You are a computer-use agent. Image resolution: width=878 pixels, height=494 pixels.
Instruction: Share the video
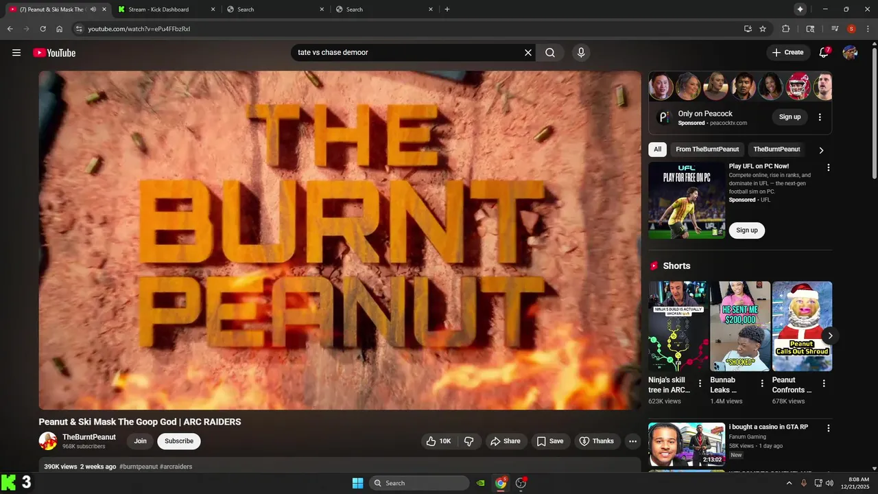[x=506, y=441]
